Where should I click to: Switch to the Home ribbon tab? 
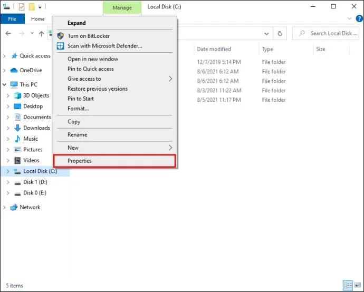coord(38,19)
